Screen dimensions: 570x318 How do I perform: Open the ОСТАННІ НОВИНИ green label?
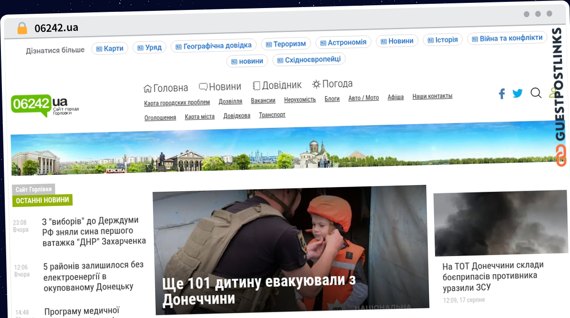(42, 200)
